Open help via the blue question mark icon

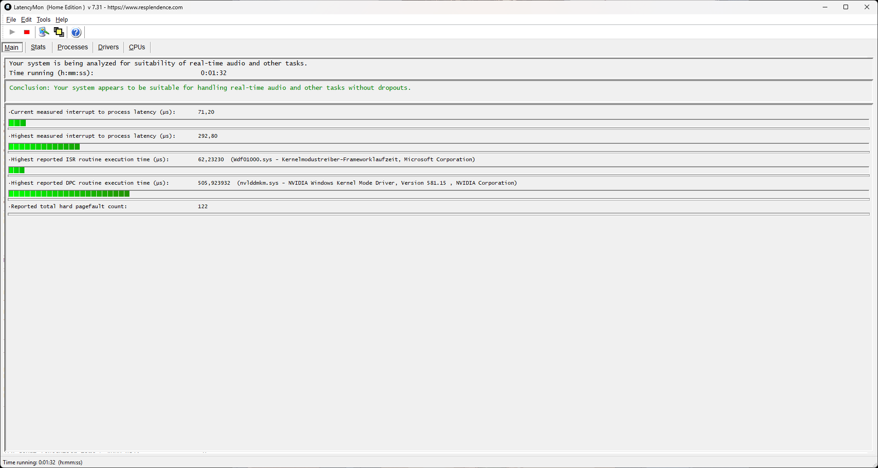[x=76, y=32]
